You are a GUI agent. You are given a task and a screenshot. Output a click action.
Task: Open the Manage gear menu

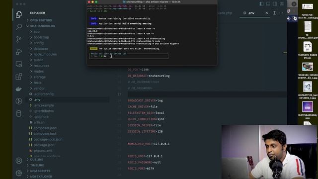tap(19, 173)
